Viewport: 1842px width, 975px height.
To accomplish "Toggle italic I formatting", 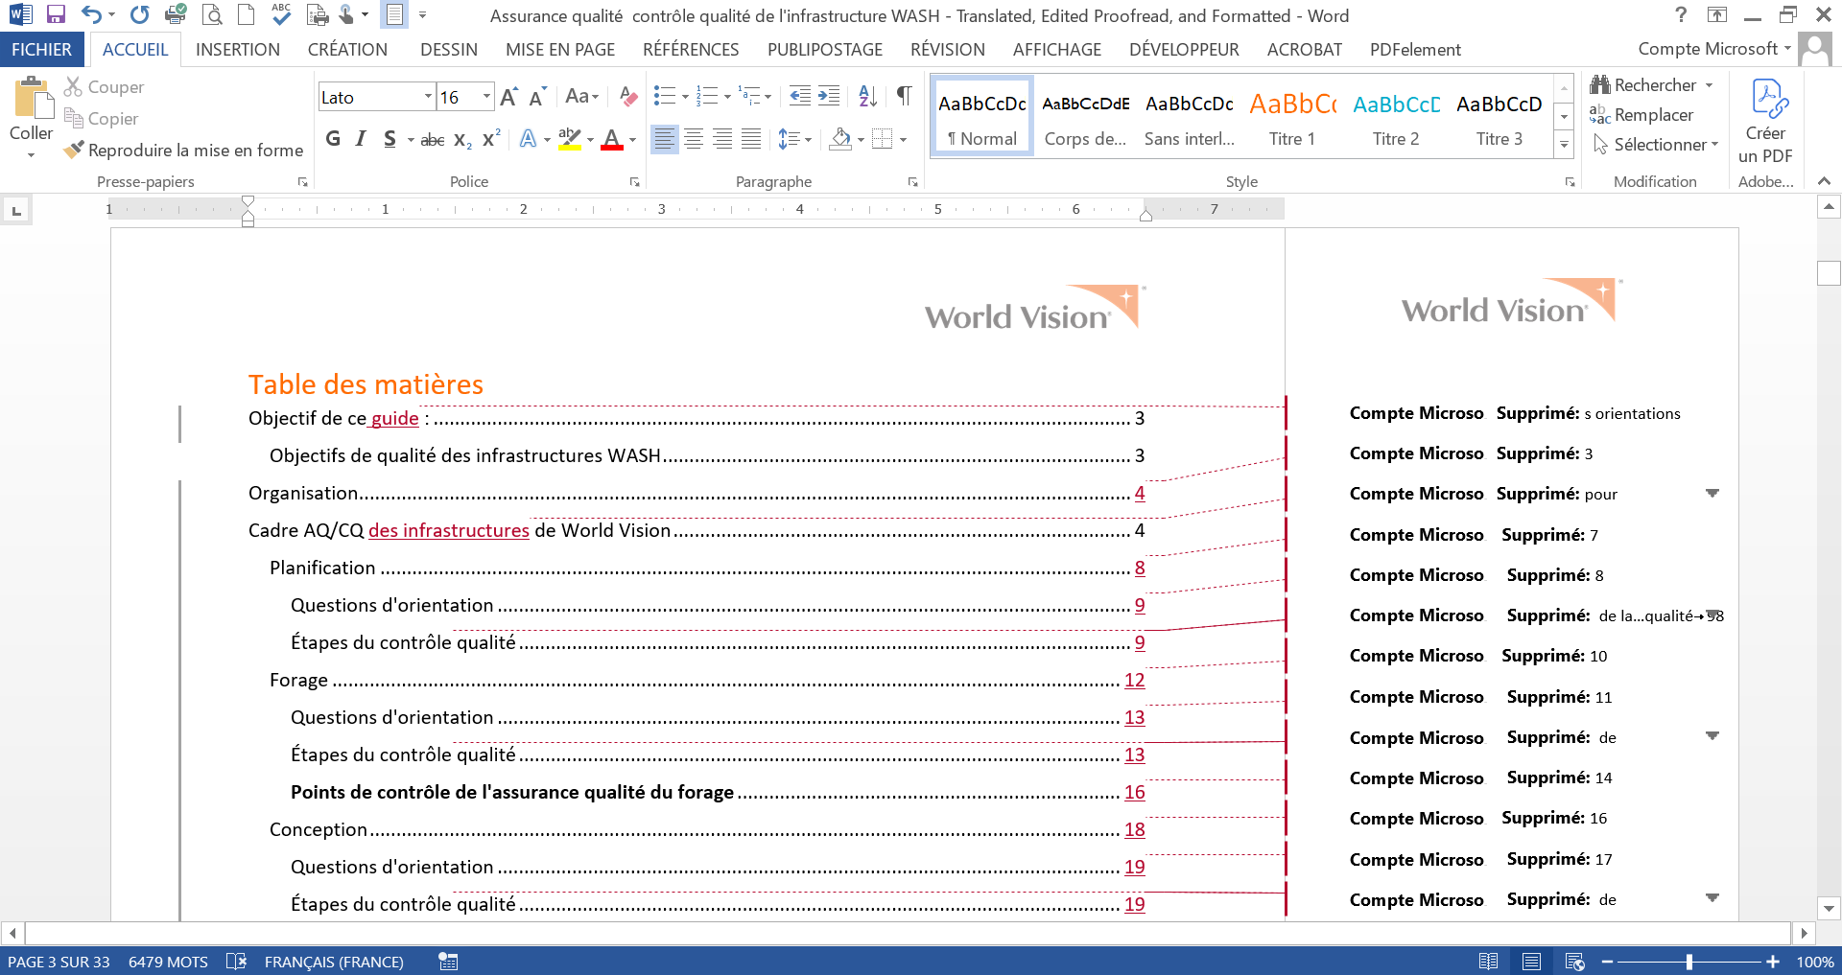I will coord(361,139).
